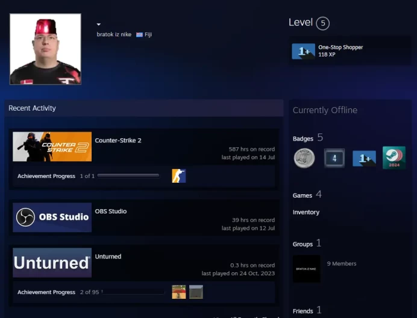Image resolution: width=417 pixels, height=318 pixels.
Task: Open the BRATVA IZ NIKE group avatar
Action: tap(306, 269)
